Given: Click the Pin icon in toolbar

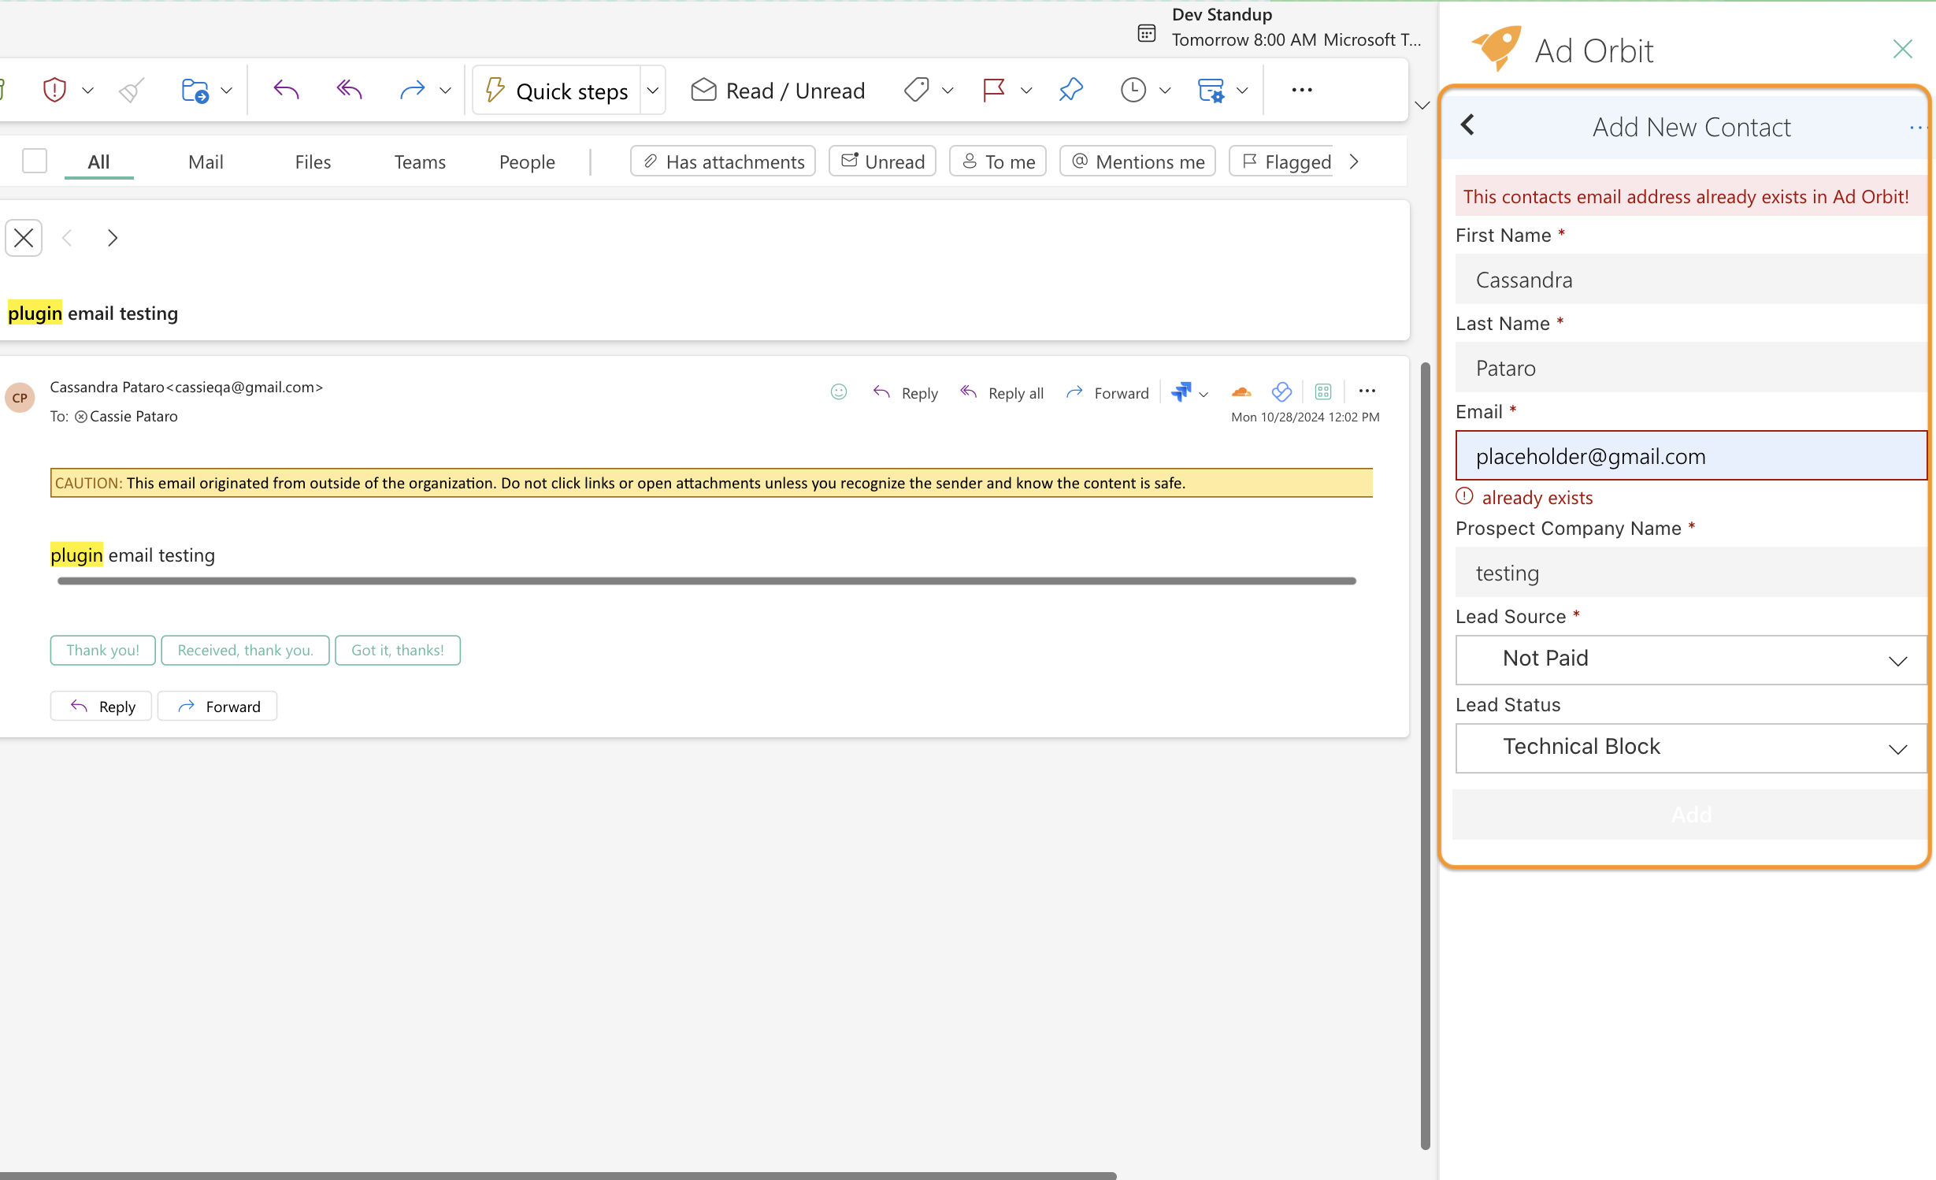Looking at the screenshot, I should [x=1071, y=91].
